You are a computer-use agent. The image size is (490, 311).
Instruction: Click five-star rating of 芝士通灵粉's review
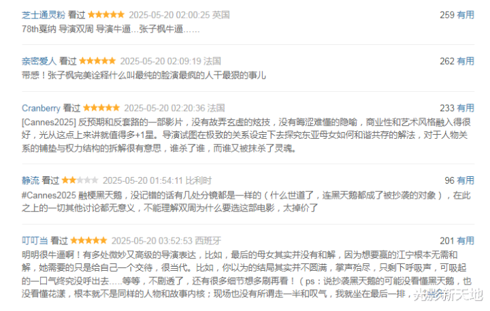coord(106,14)
